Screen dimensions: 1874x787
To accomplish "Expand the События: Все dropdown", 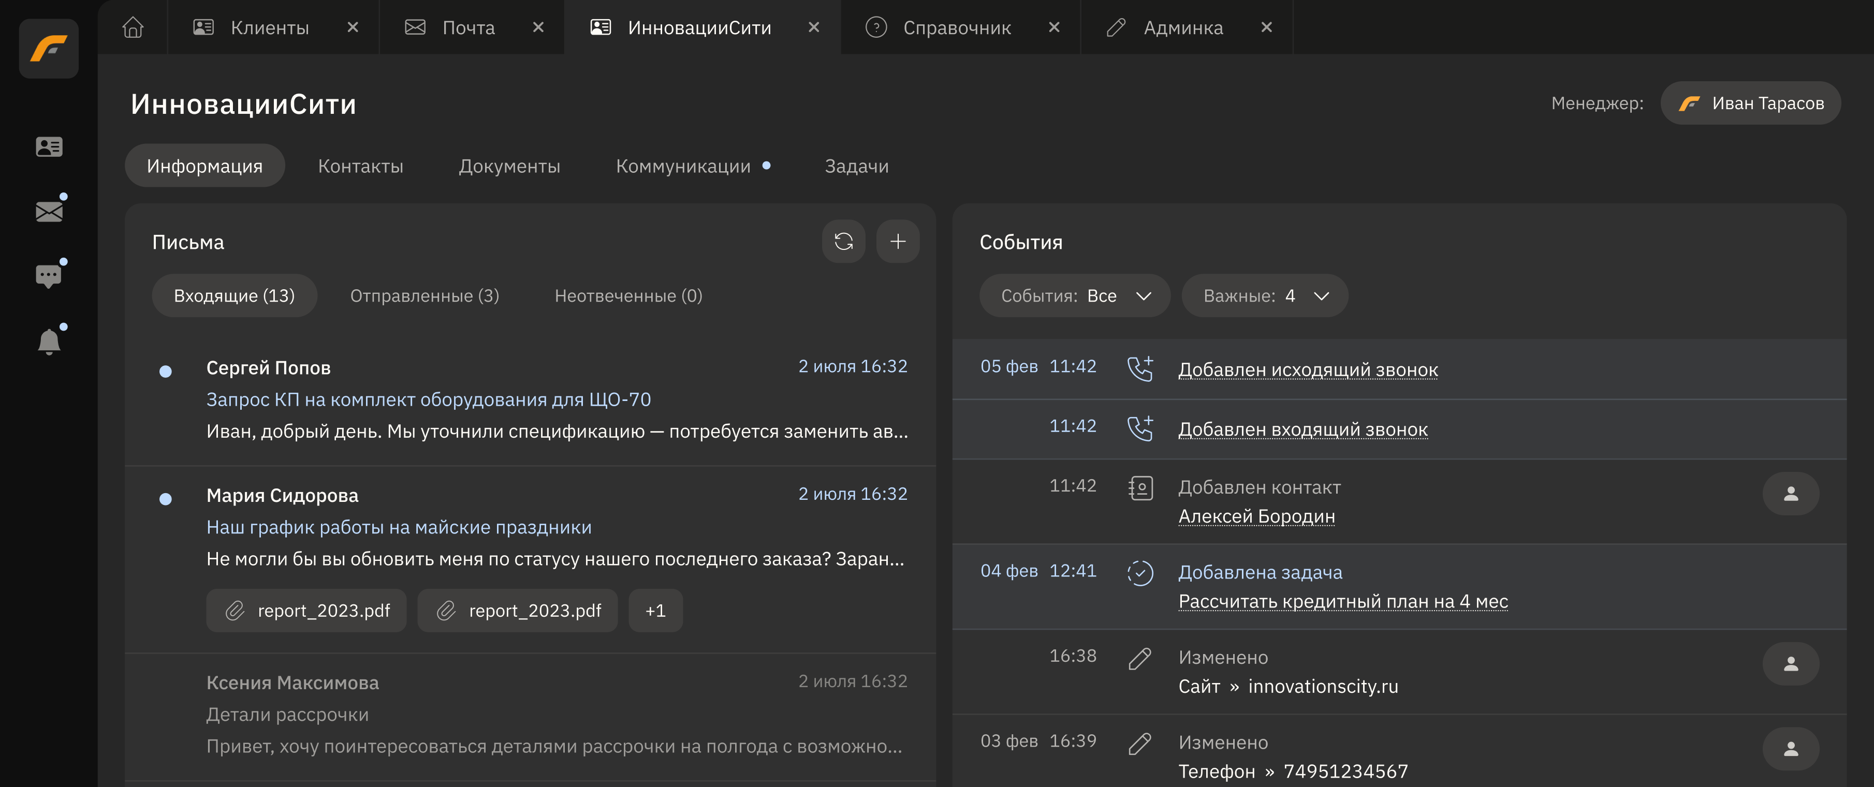I will 1074,296.
